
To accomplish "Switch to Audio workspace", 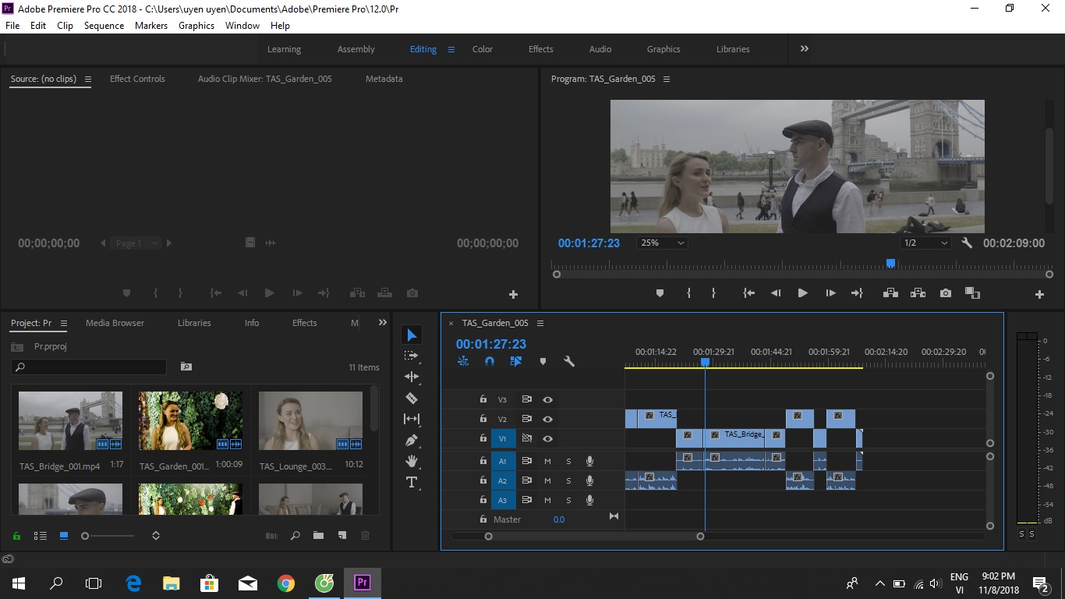I will pos(600,49).
